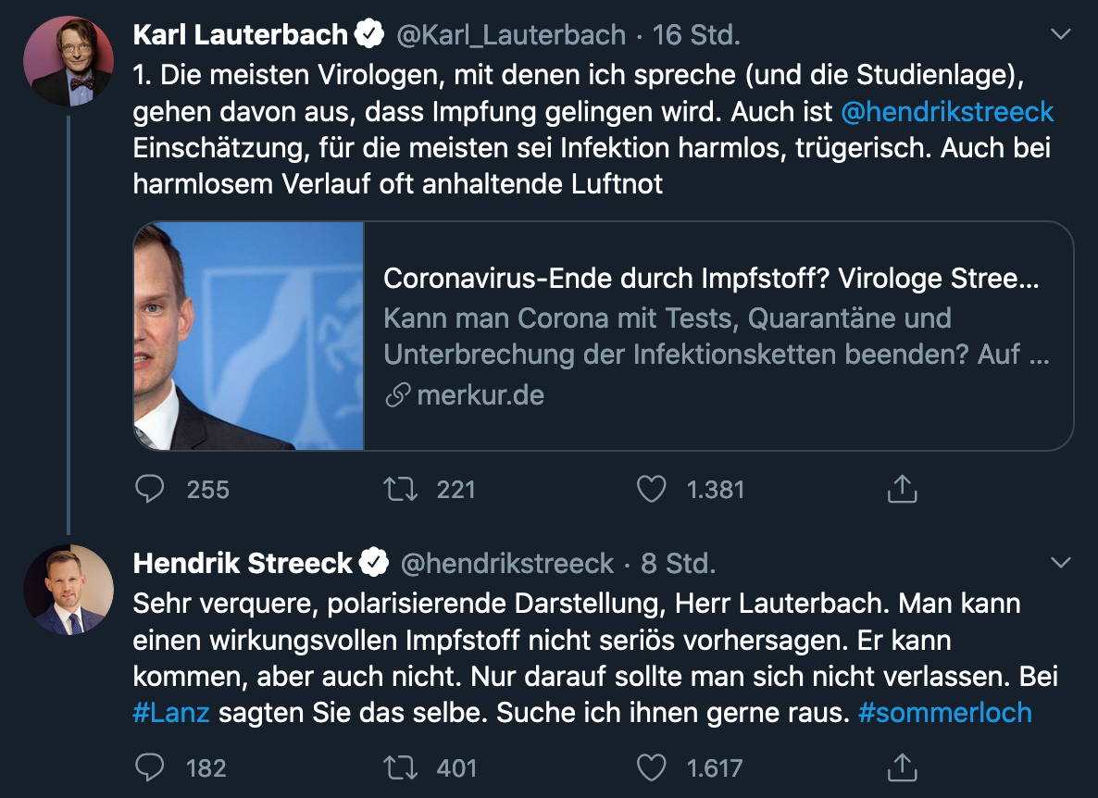Click the article preview image thumbnail
The width and height of the screenshot is (1098, 798).
249,336
